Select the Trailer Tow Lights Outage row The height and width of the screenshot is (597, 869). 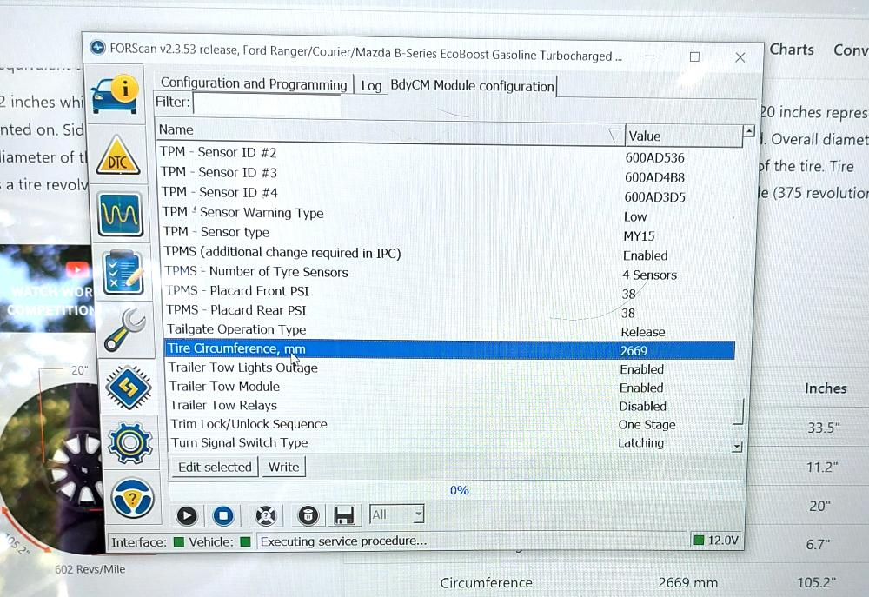coord(450,368)
